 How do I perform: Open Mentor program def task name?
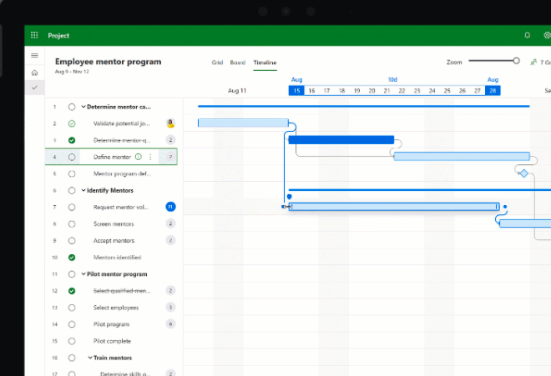click(122, 173)
